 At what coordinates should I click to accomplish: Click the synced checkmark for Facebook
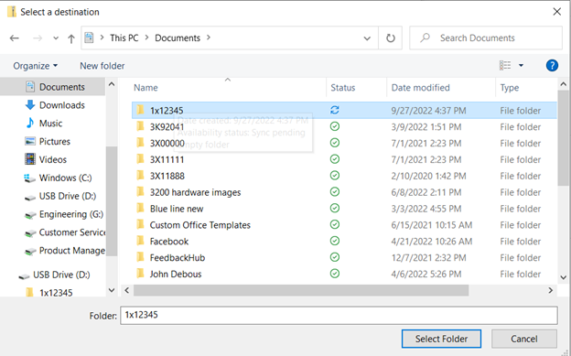pyautogui.click(x=335, y=241)
